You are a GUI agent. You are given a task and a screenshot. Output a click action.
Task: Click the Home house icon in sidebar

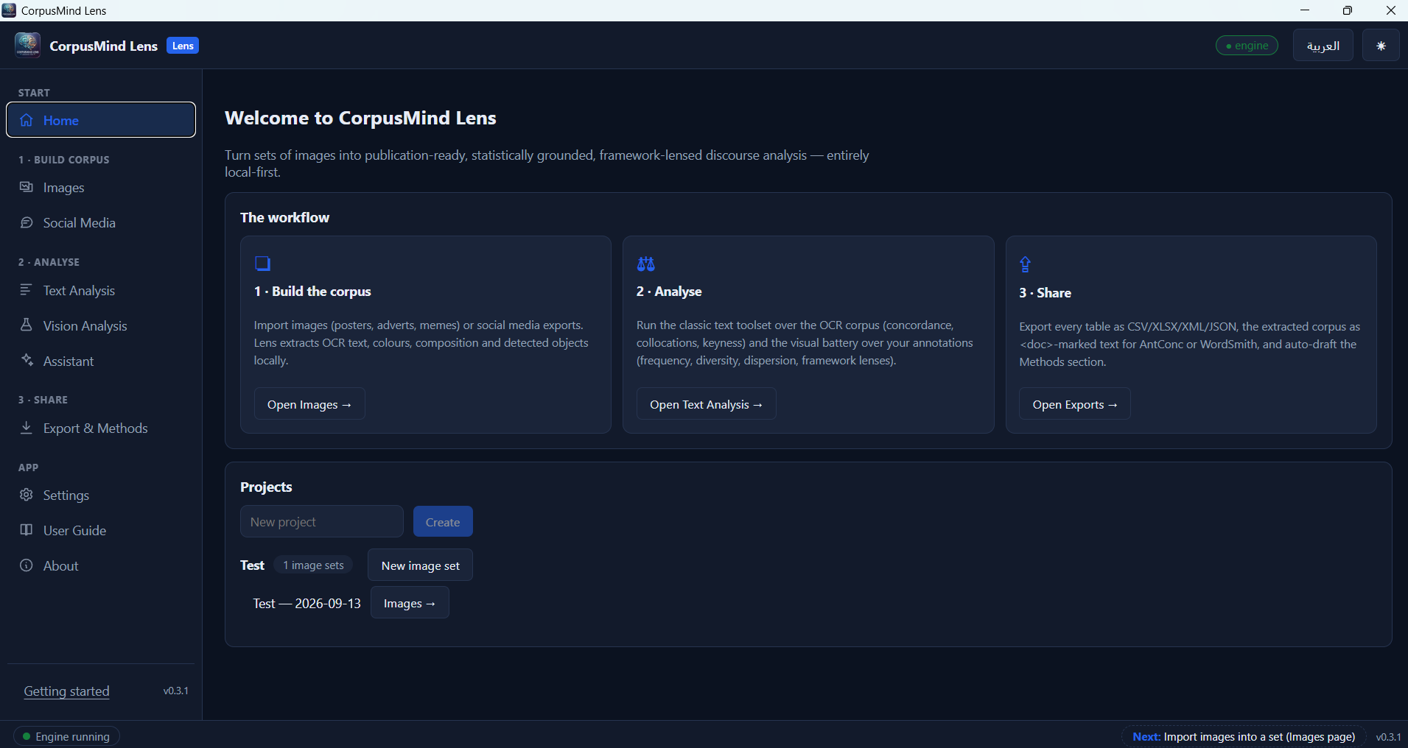coord(27,120)
